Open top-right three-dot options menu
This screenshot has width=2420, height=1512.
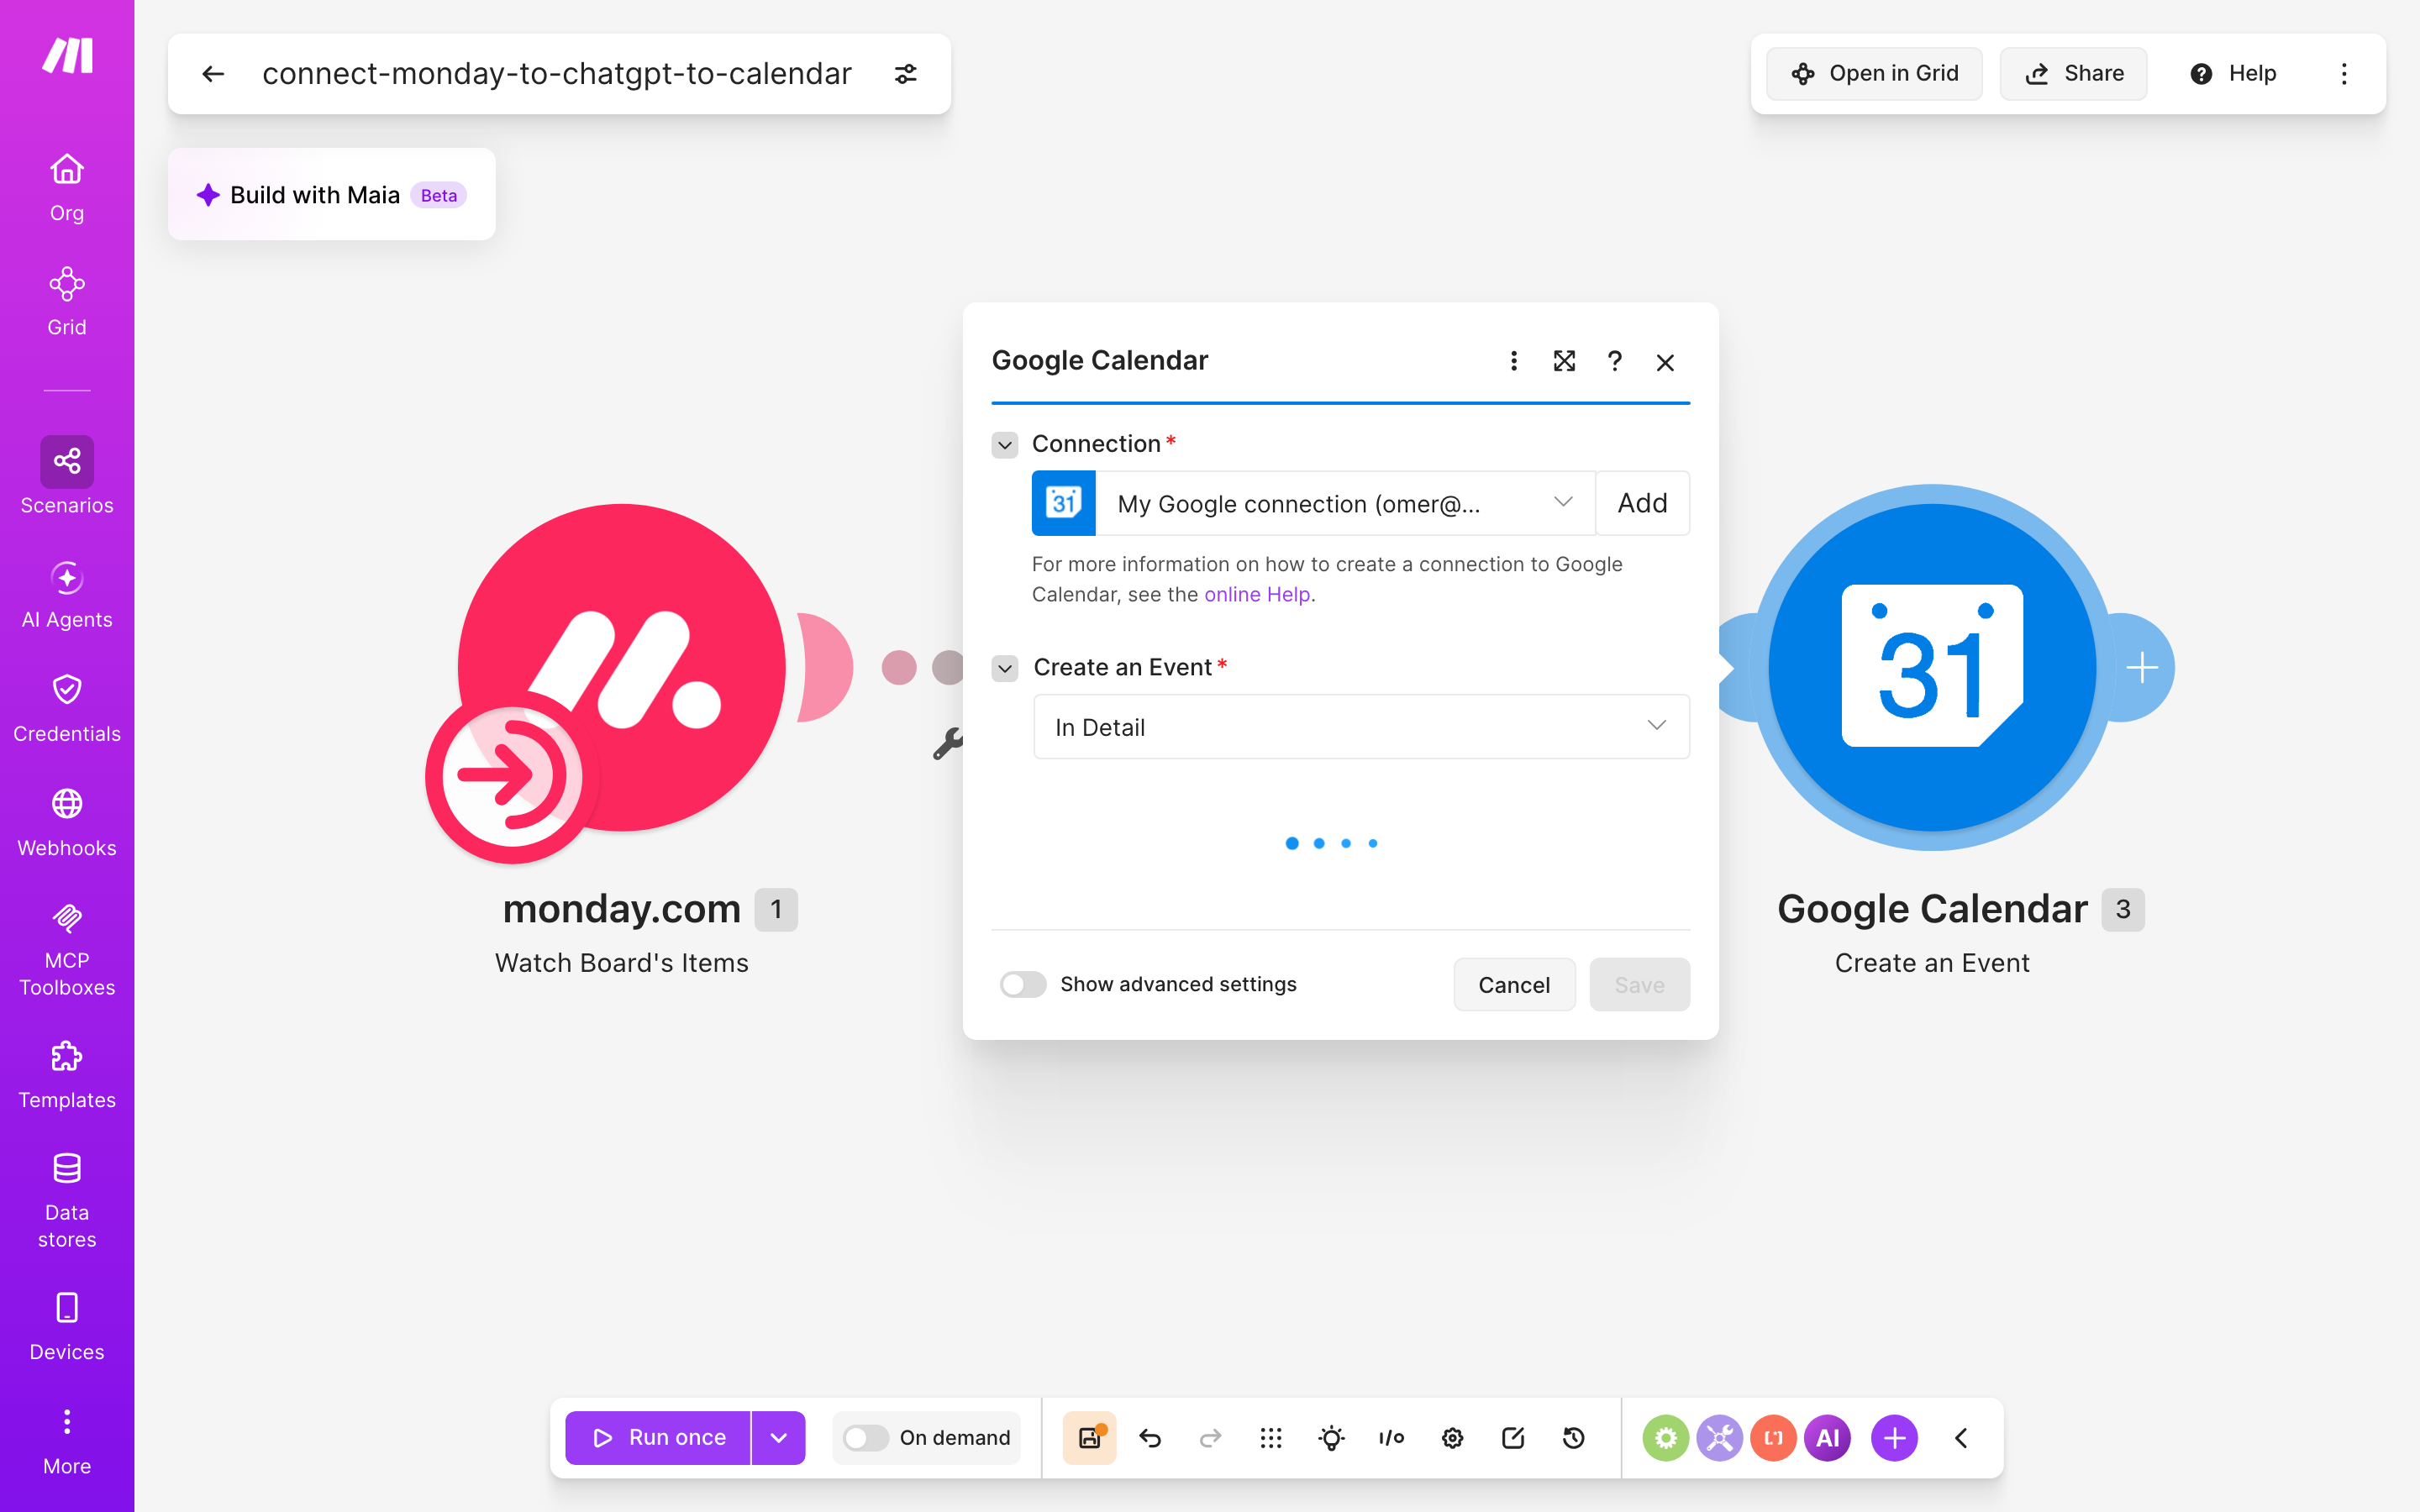[2344, 74]
